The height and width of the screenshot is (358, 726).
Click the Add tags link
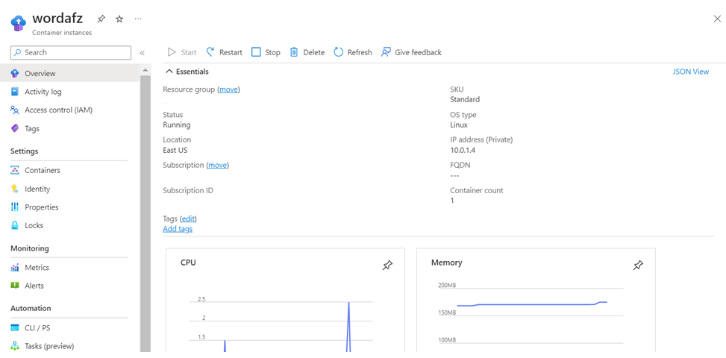(178, 229)
